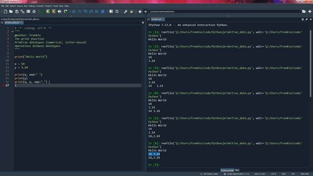
Task: Click the LSP Python ready status
Action: [x=209, y=174]
